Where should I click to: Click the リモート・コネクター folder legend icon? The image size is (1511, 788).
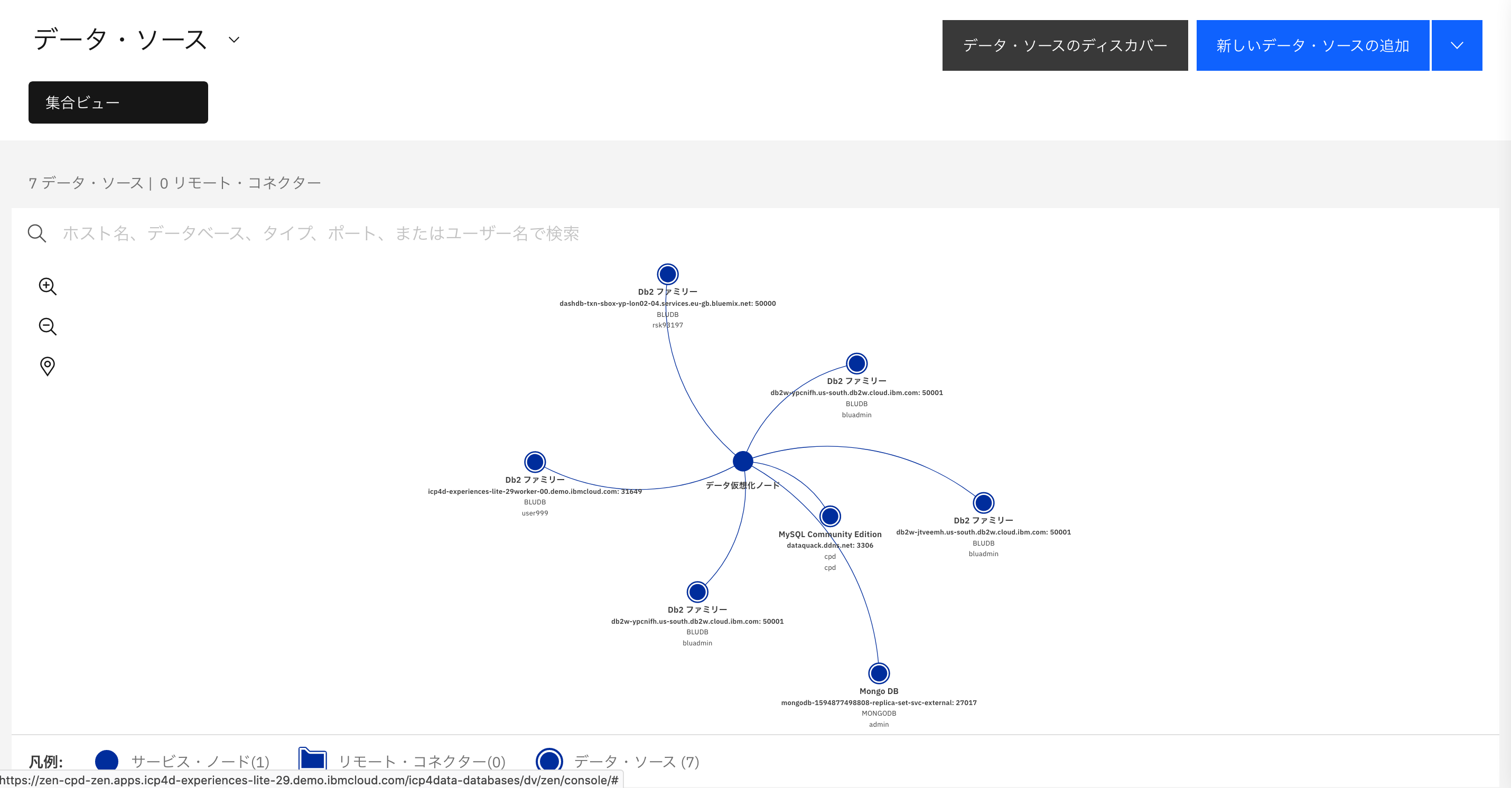(x=313, y=760)
